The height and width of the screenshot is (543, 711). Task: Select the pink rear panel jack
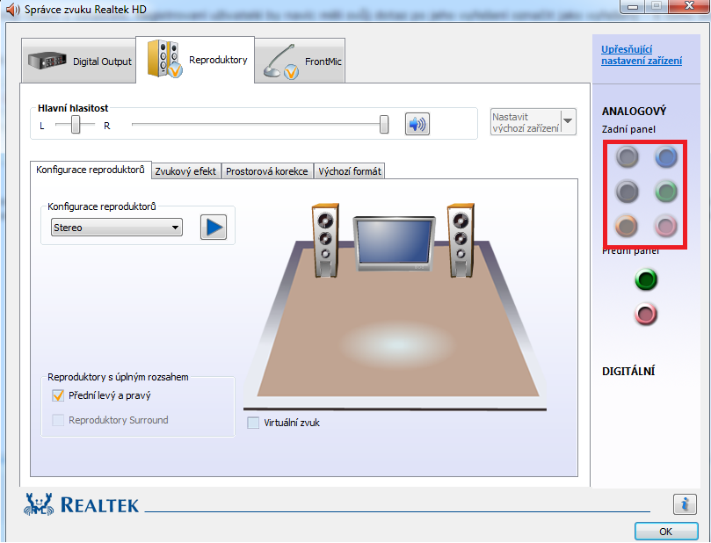click(665, 225)
